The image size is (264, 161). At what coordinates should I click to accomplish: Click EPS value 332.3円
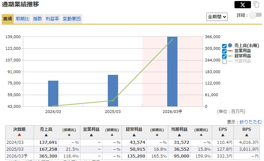click(225, 156)
